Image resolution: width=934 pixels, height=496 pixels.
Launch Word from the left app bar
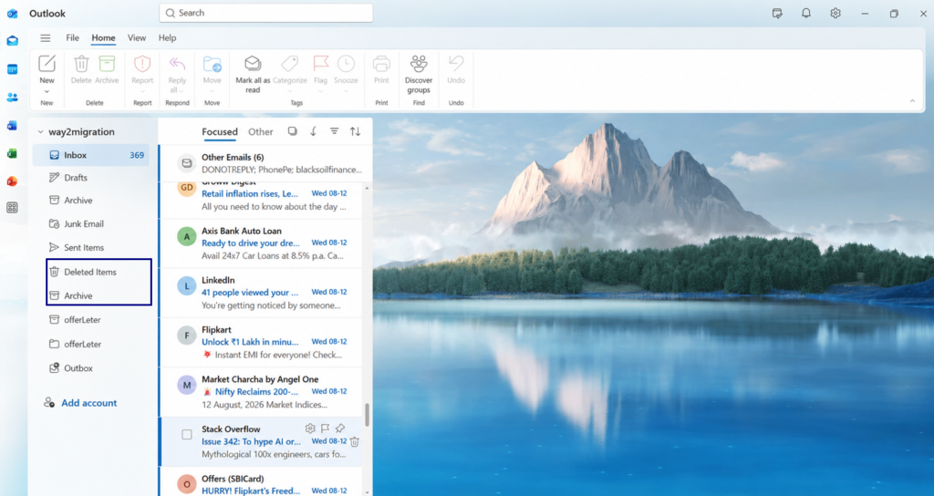[x=12, y=126]
